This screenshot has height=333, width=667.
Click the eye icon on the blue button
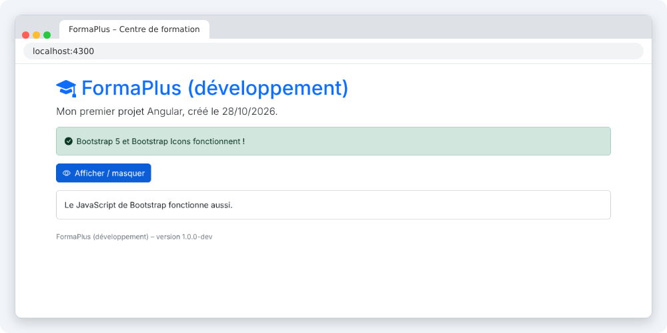click(66, 174)
